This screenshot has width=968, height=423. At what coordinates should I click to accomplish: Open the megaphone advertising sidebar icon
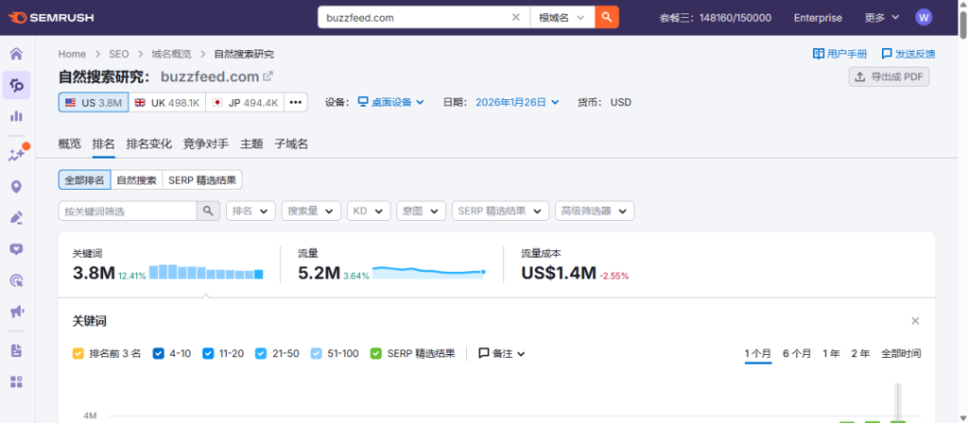tap(16, 312)
